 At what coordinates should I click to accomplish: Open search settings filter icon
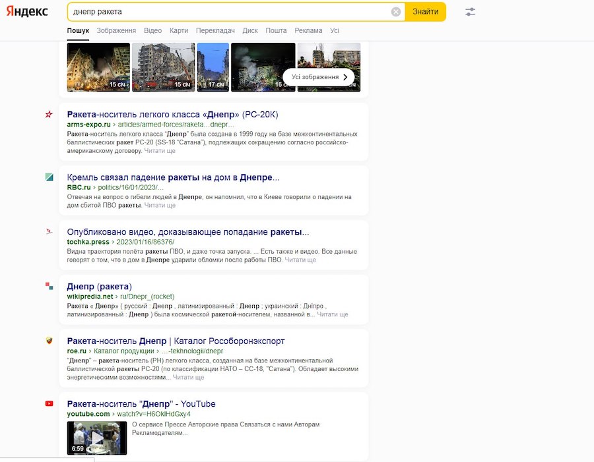(470, 12)
